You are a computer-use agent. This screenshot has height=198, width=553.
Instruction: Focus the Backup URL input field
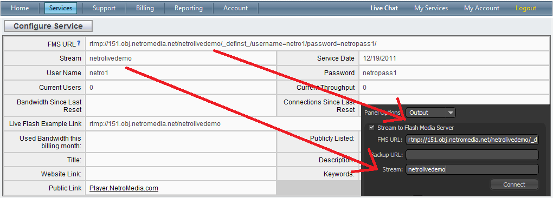[x=472, y=155]
